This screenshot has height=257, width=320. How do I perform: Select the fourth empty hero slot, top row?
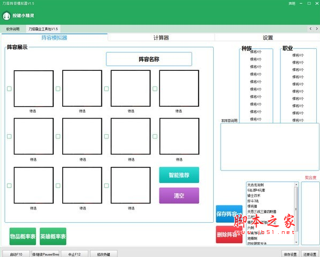click(x=179, y=89)
